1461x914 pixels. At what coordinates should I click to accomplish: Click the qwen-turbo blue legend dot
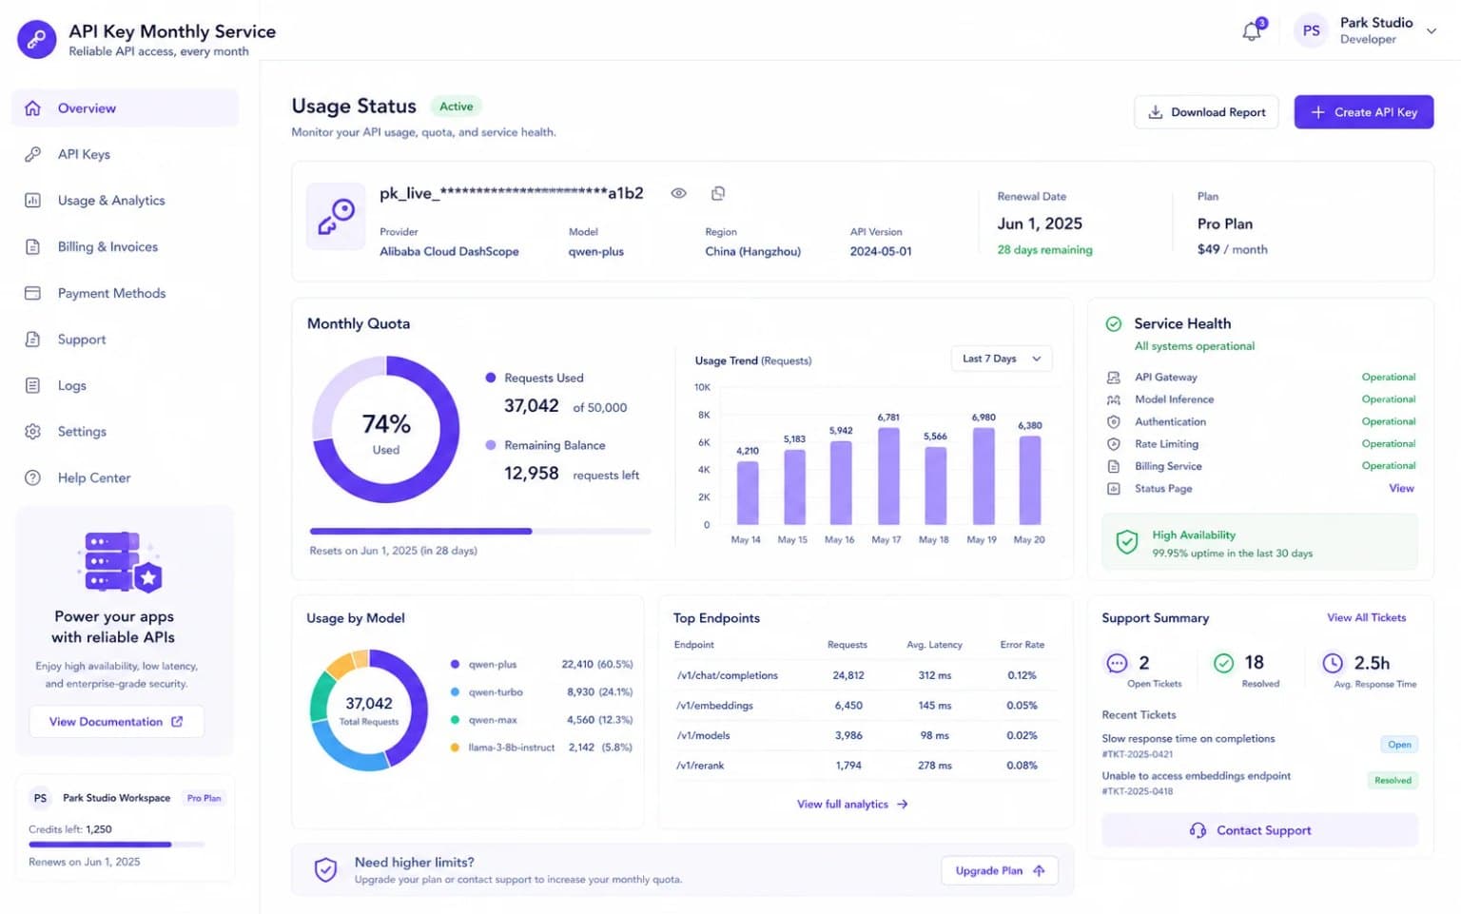coord(455,692)
